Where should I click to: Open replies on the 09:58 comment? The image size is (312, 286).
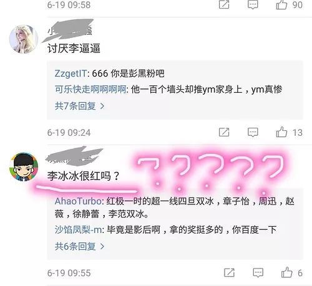tap(253, 4)
